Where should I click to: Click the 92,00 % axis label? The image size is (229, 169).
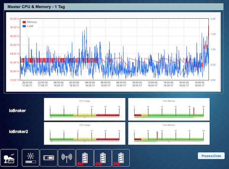point(15,19)
